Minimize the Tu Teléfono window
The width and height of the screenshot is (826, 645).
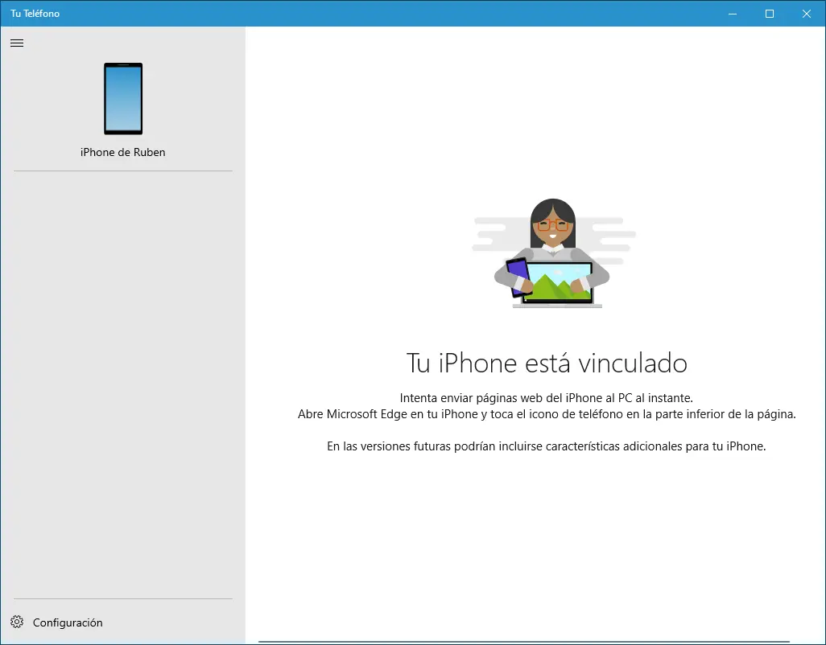point(733,14)
